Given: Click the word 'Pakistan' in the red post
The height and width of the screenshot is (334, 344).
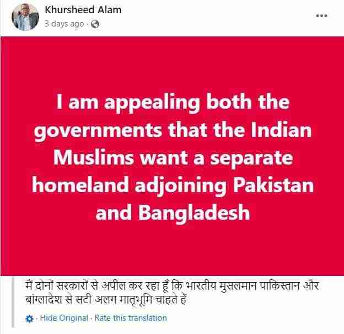Looking at the screenshot, I should tap(273, 185).
